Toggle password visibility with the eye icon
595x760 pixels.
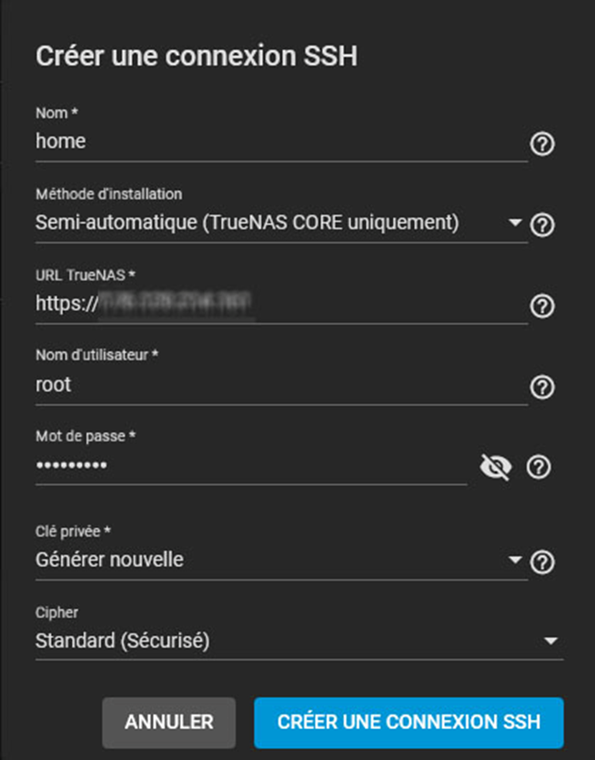(x=496, y=467)
